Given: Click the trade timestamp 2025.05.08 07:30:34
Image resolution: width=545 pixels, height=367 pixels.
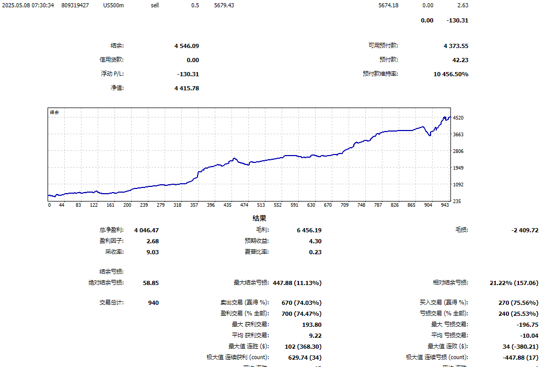Looking at the screenshot, I should (28, 5).
